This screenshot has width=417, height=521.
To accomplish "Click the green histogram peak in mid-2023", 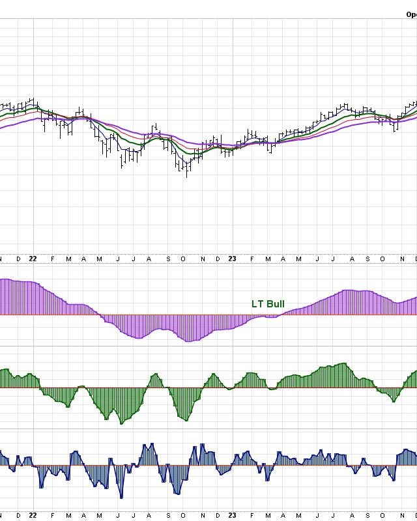I will coord(344,363).
